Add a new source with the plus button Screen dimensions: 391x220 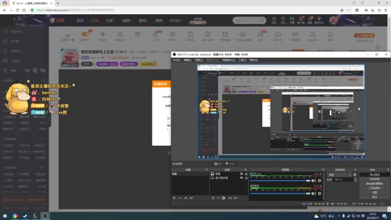click(213, 198)
